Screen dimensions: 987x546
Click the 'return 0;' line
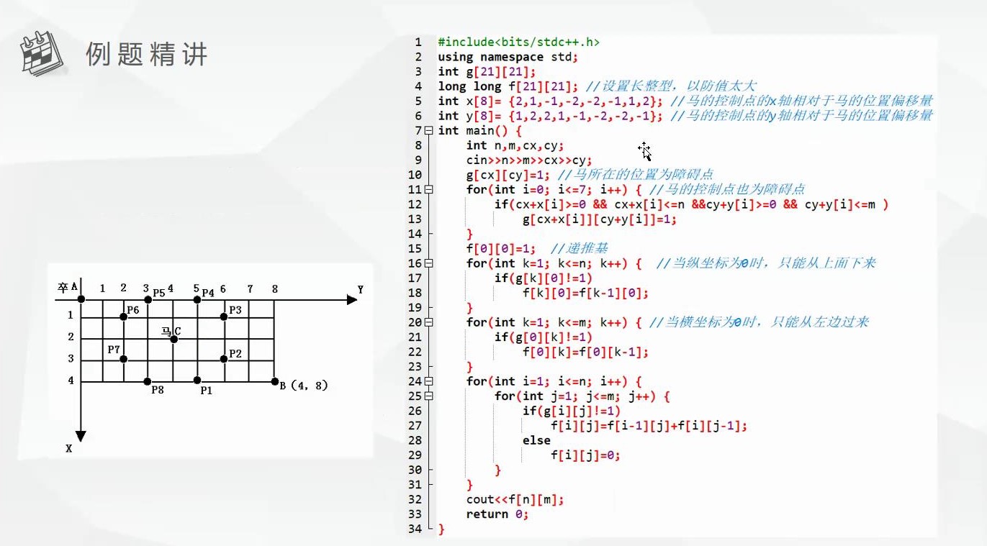(x=497, y=514)
